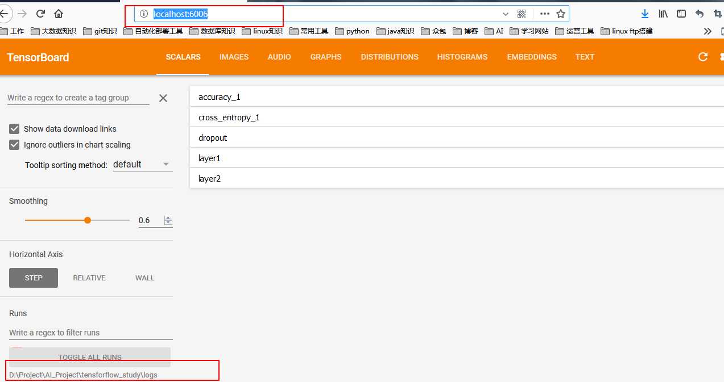The height and width of the screenshot is (382, 724).
Task: Go to the browser home page icon
Action: (59, 13)
